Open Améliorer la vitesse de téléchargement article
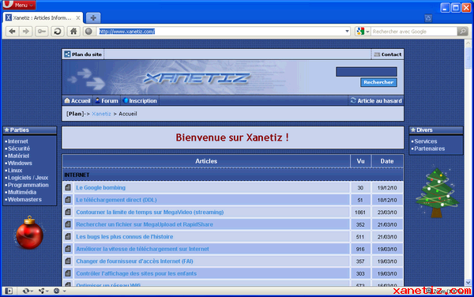 [x=142, y=249]
